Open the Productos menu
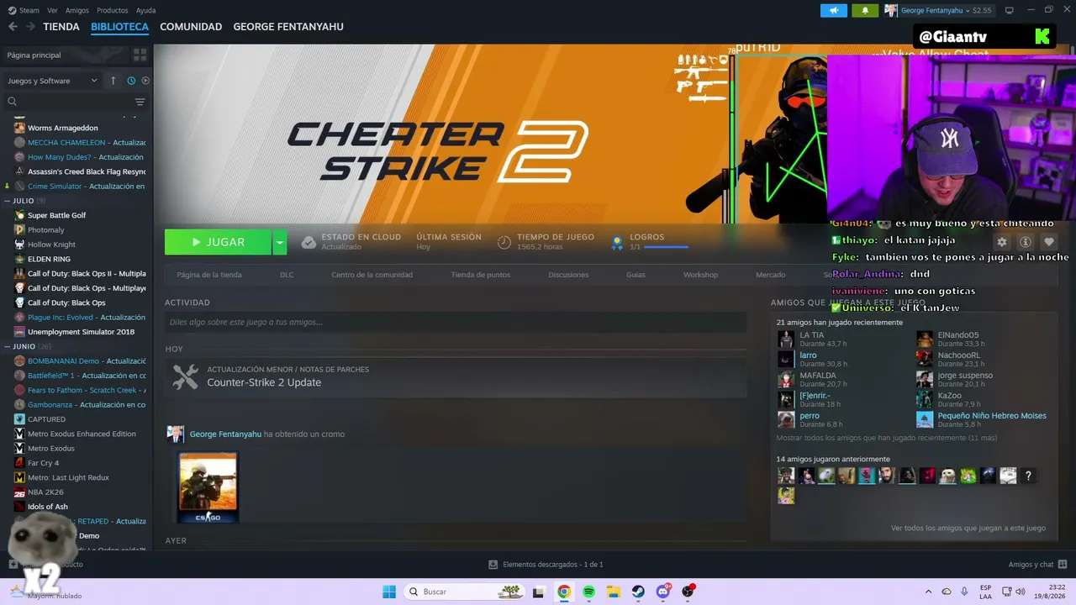The width and height of the screenshot is (1076, 605). 113,10
